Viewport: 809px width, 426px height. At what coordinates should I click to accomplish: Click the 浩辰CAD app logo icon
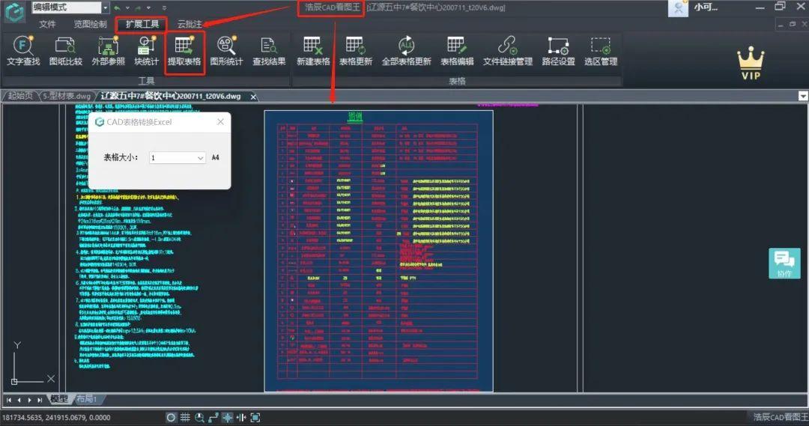pyautogui.click(x=14, y=11)
